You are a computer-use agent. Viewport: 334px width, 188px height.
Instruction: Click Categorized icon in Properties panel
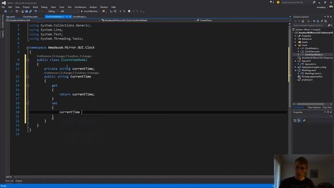tap(295, 121)
